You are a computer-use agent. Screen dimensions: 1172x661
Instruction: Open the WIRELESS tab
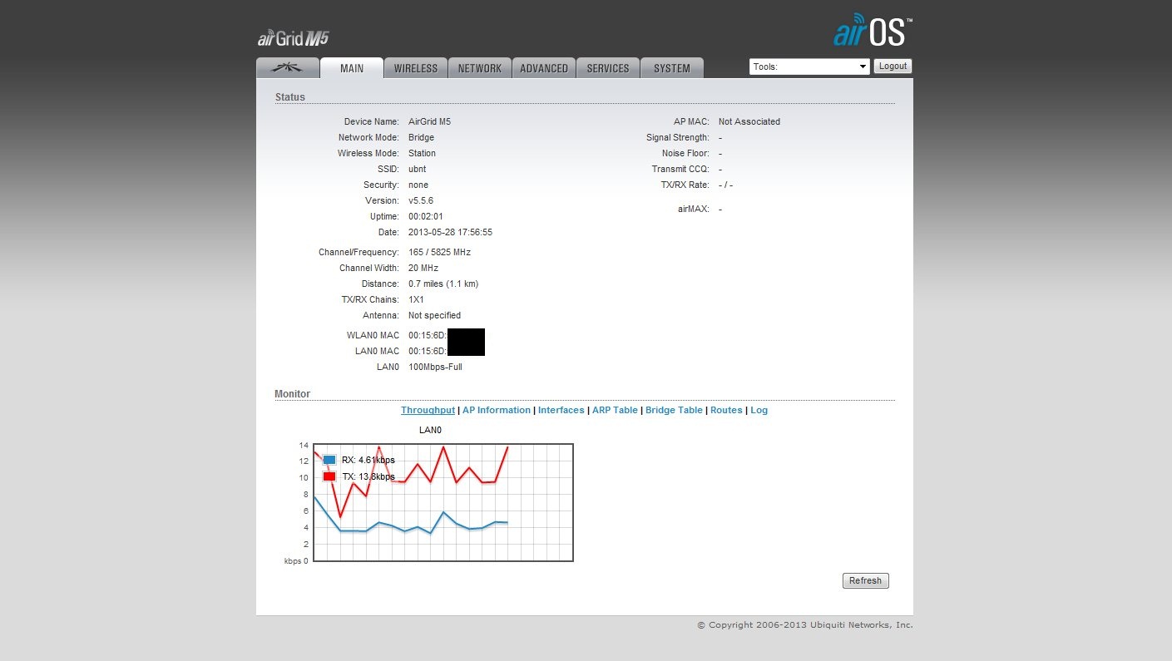coord(416,68)
